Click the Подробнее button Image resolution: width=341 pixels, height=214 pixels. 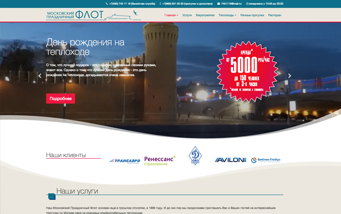(60, 99)
